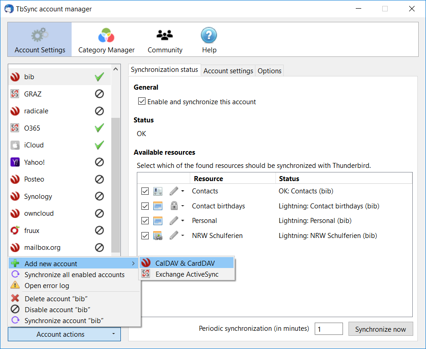The height and width of the screenshot is (349, 426).
Task: Click the Status column header
Action: [x=344, y=178]
